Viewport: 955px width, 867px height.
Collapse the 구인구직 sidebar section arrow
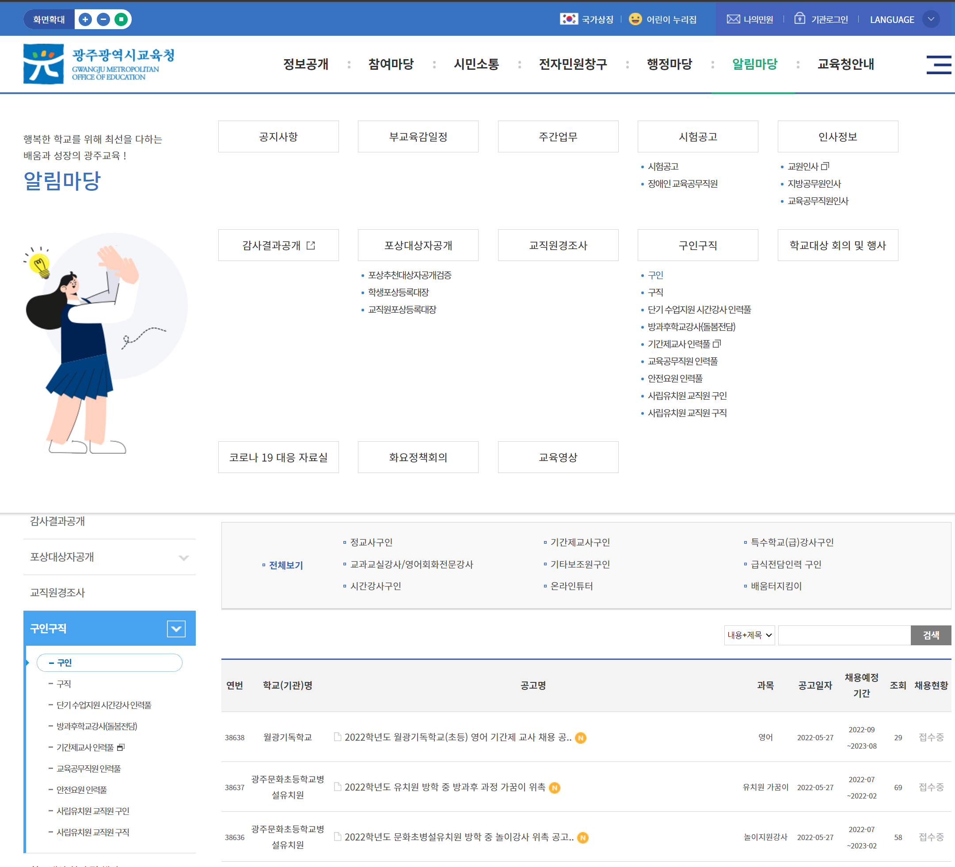(x=176, y=629)
